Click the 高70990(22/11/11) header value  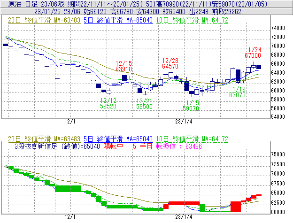[x=185, y=4]
